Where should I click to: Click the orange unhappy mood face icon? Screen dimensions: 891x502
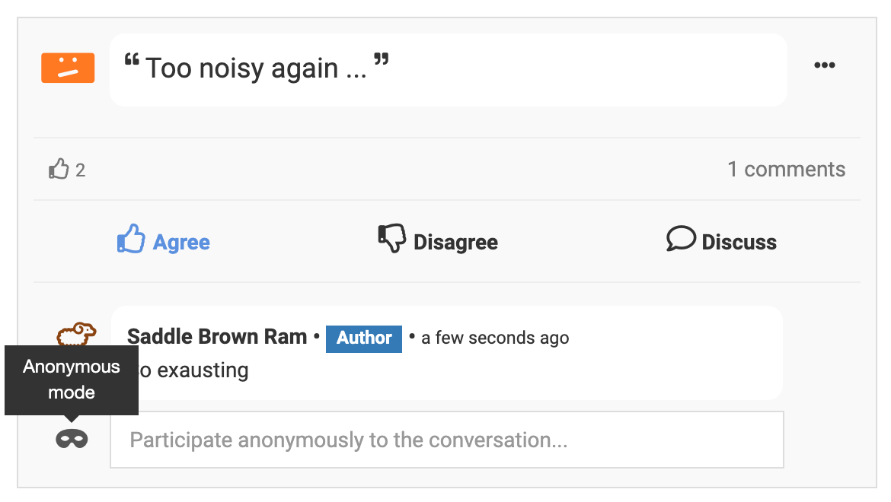pyautogui.click(x=68, y=68)
